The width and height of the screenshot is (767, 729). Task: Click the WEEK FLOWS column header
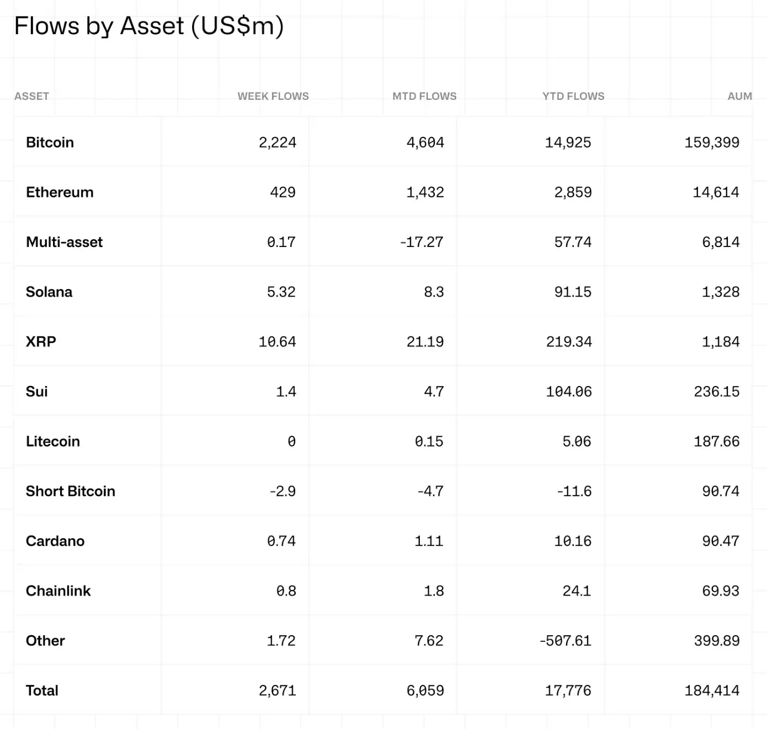click(x=273, y=96)
